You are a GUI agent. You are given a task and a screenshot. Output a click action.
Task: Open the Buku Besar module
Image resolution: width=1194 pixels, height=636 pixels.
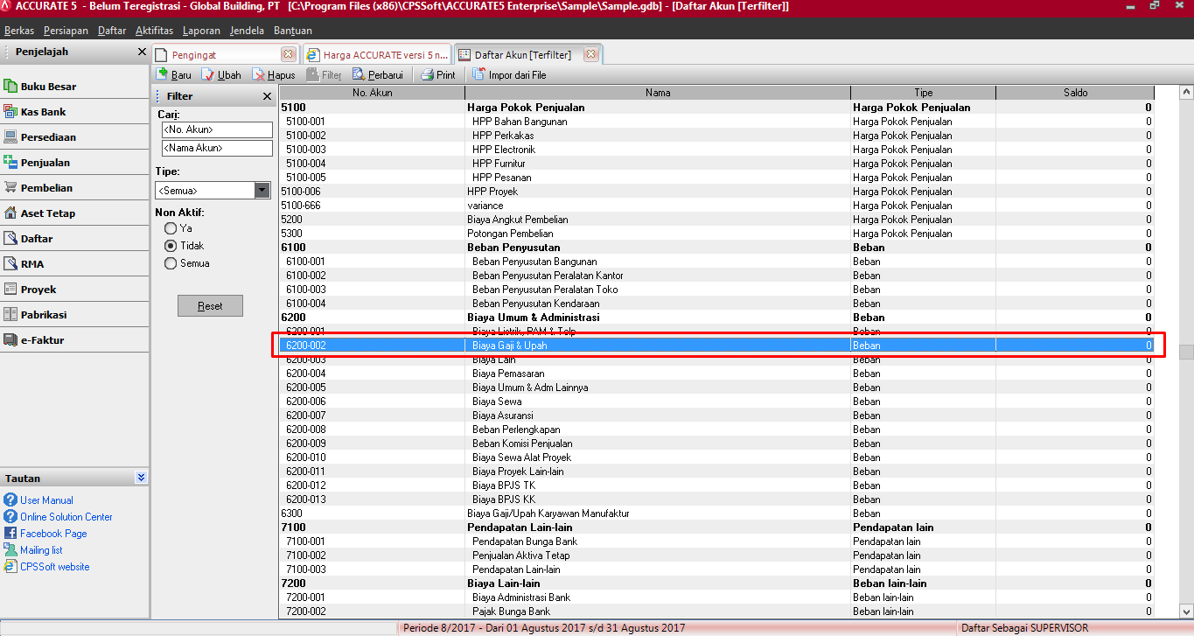(x=48, y=87)
